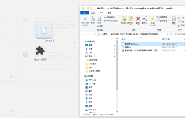Screen dimensions: 185x118
Task: Click the folder search box
Action: 179,34
